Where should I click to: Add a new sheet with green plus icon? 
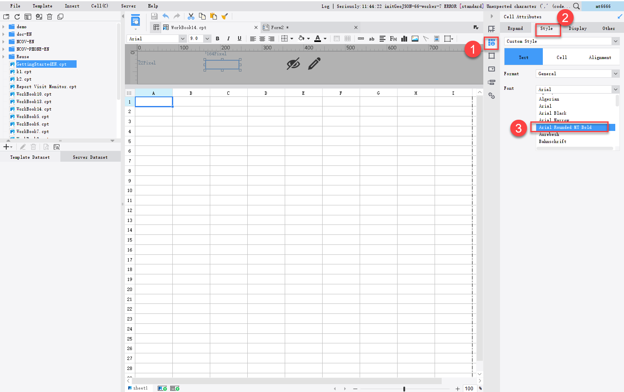[x=162, y=388]
